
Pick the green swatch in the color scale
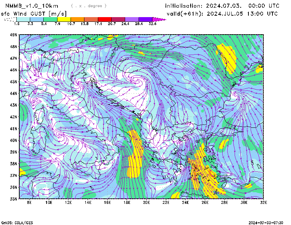(50, 19)
